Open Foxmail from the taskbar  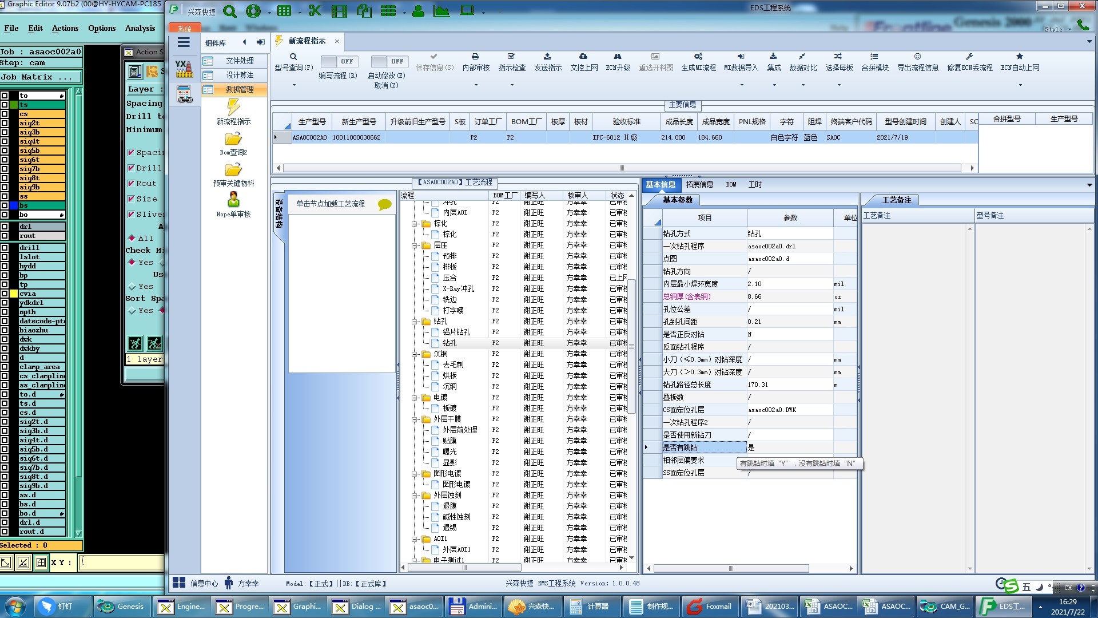pyautogui.click(x=710, y=607)
